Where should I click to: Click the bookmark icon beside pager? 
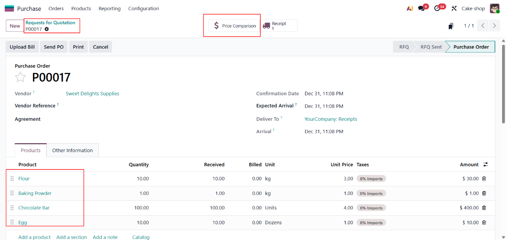point(451,26)
